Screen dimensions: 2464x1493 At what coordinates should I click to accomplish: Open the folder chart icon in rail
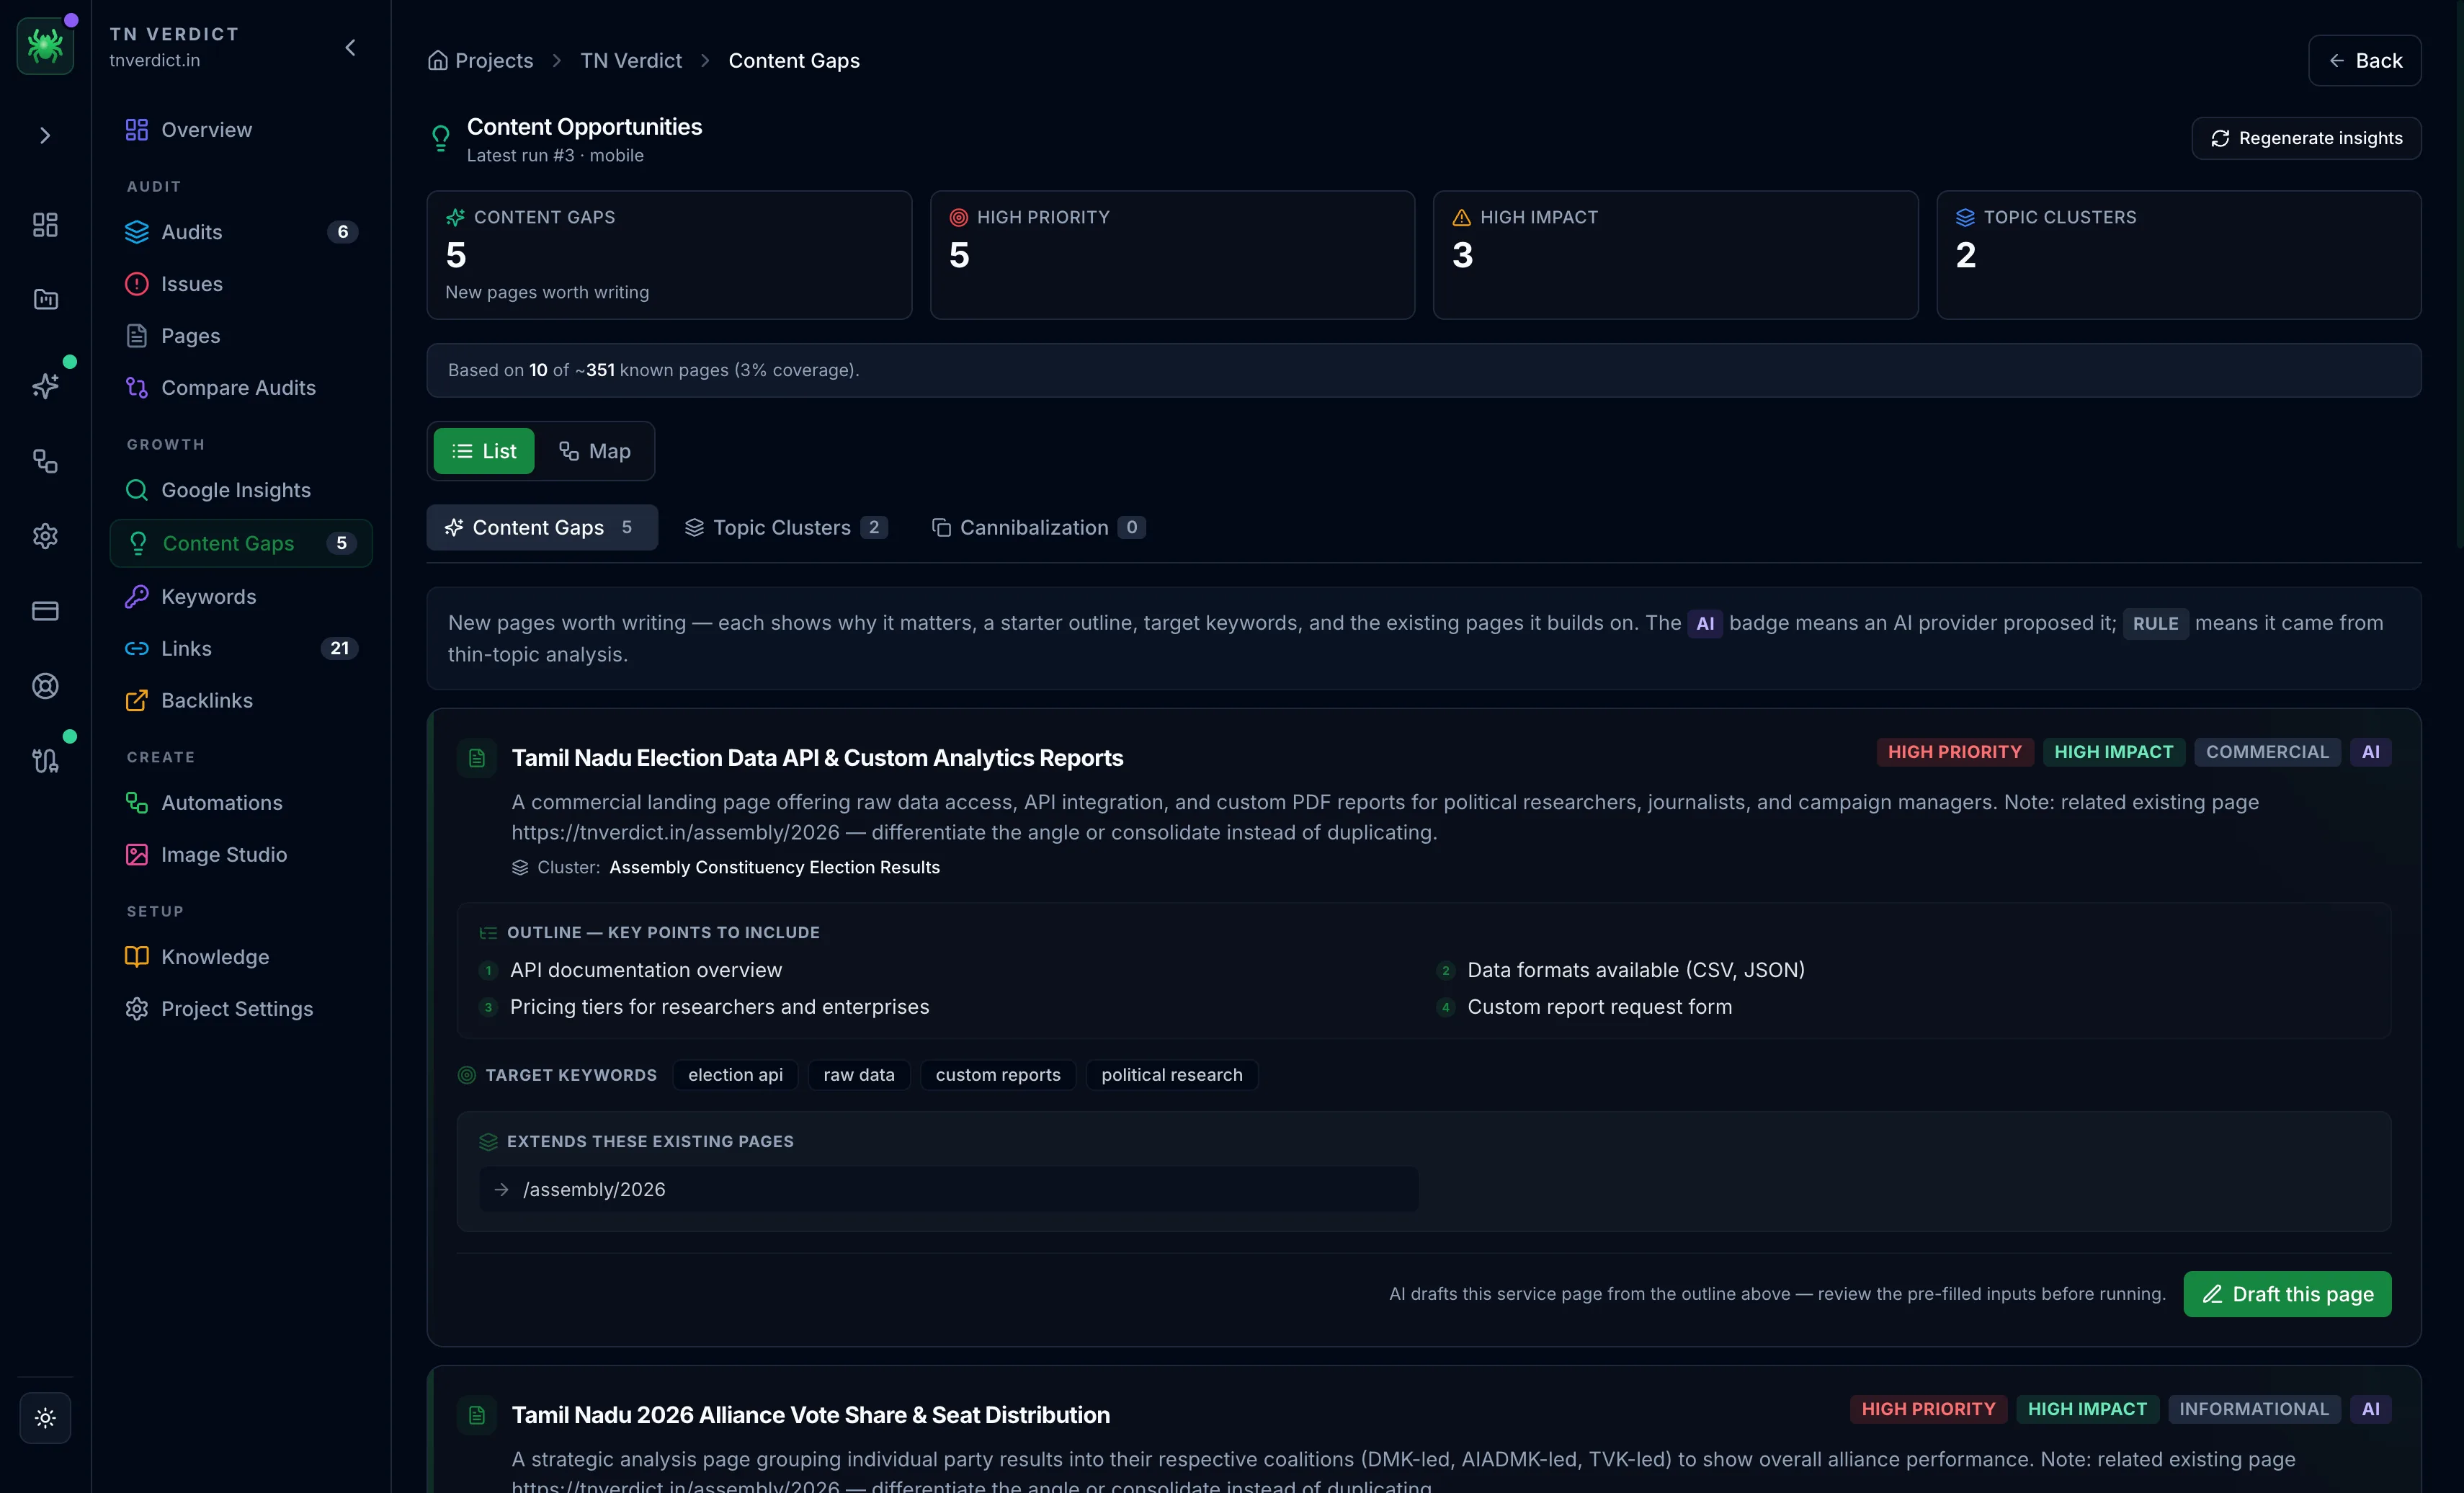[x=45, y=299]
